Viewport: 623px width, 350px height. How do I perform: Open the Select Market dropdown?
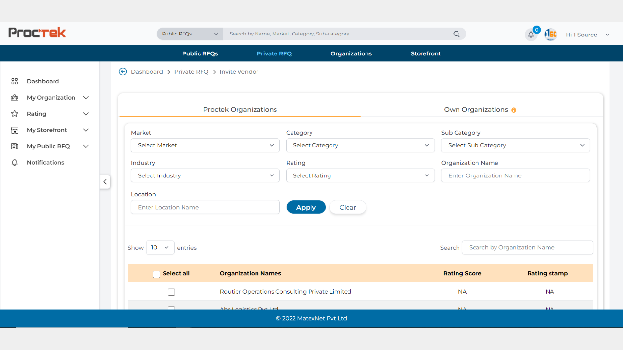pyautogui.click(x=205, y=145)
